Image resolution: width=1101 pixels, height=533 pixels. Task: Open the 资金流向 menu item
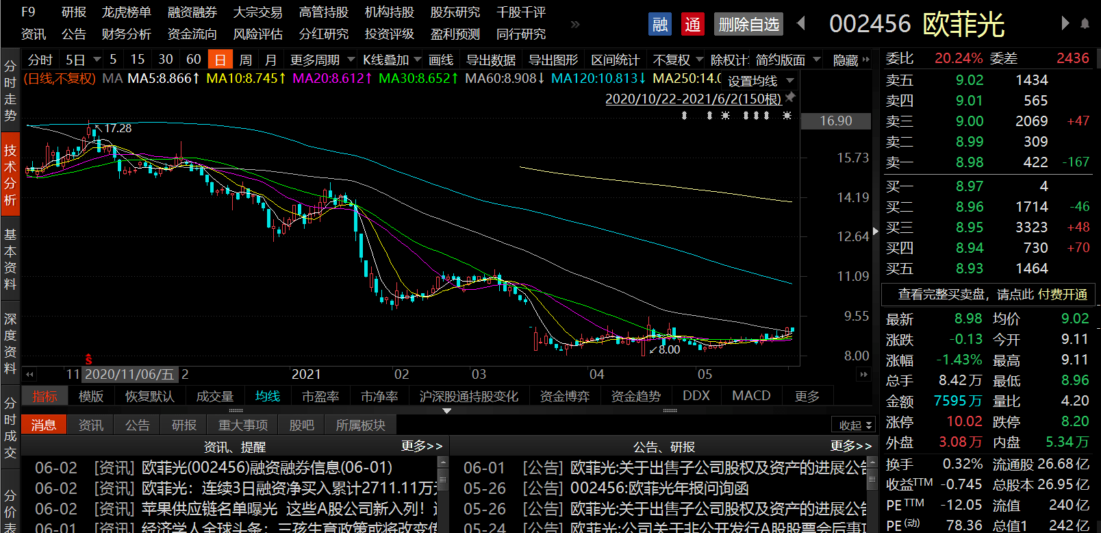pyautogui.click(x=192, y=34)
